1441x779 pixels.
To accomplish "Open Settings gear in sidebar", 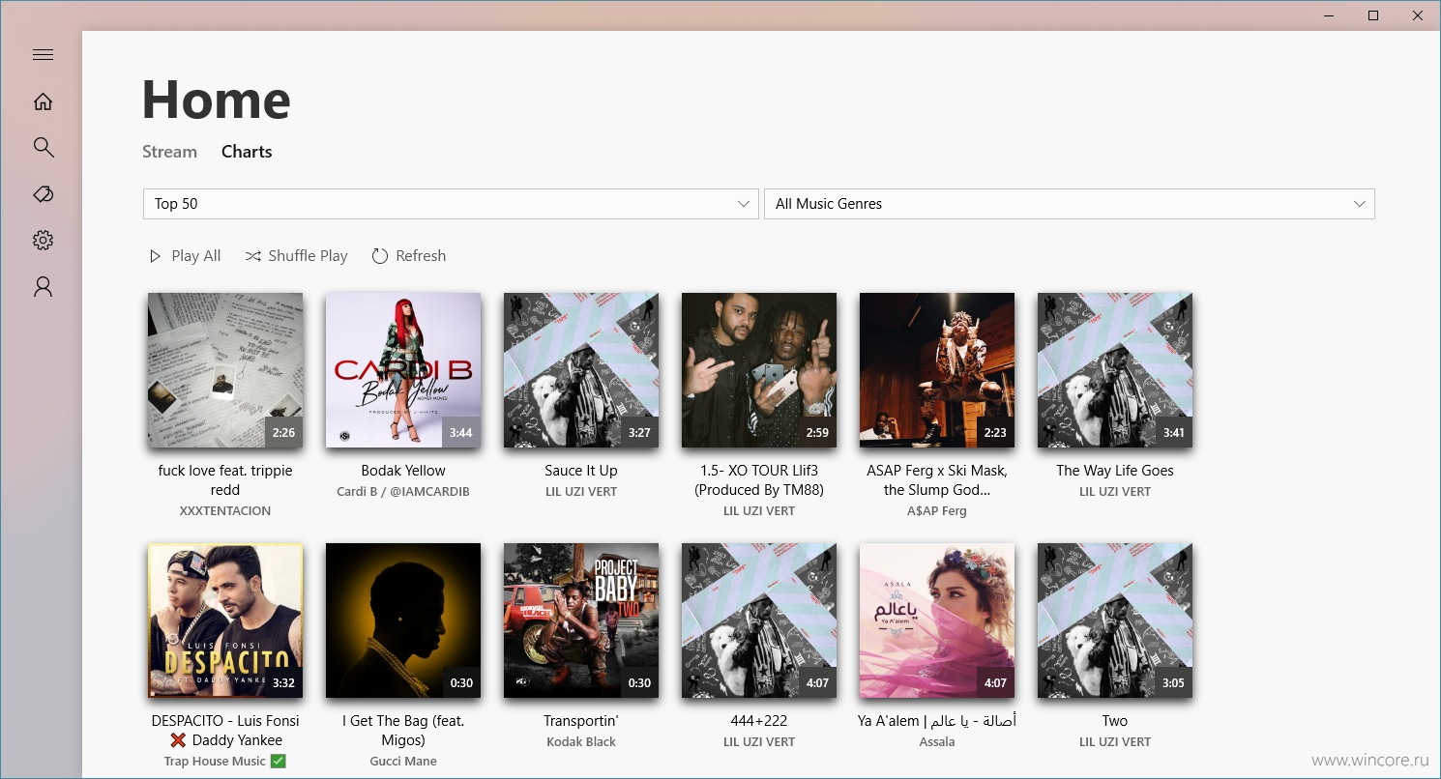I will pos(43,241).
